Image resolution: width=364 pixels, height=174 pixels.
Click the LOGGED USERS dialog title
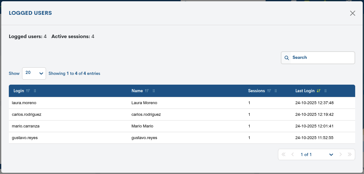click(x=30, y=13)
